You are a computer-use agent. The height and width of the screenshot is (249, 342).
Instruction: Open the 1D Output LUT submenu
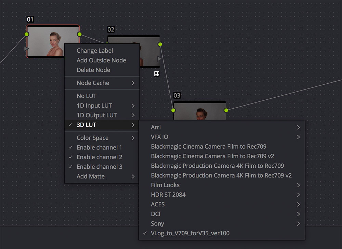pos(102,115)
